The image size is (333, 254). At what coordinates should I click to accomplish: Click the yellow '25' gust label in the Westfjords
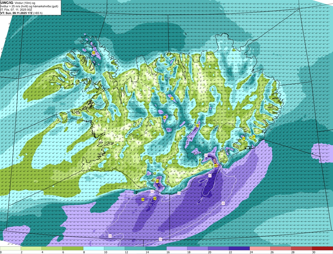[94, 53]
